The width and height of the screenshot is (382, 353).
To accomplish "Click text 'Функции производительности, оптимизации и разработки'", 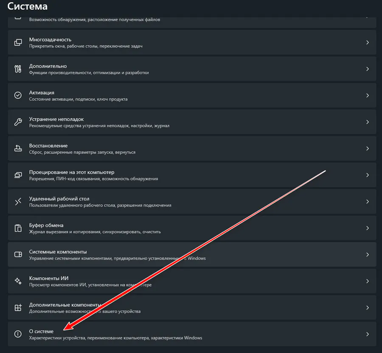I will click(x=89, y=73).
